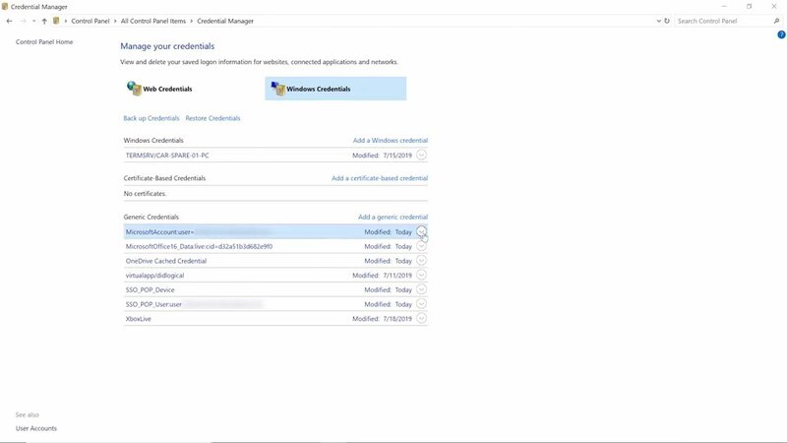Restore down the Credential Manager window

click(749, 7)
